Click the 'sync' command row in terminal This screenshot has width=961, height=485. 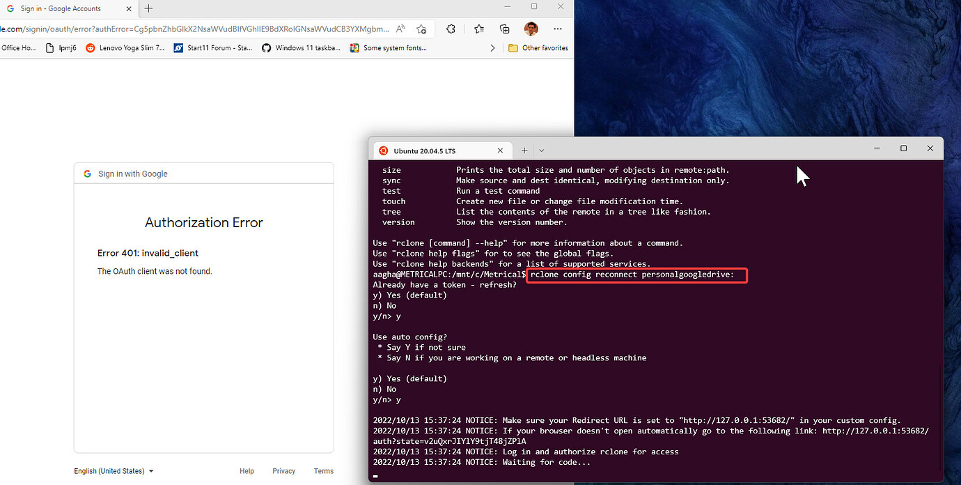tap(556, 180)
